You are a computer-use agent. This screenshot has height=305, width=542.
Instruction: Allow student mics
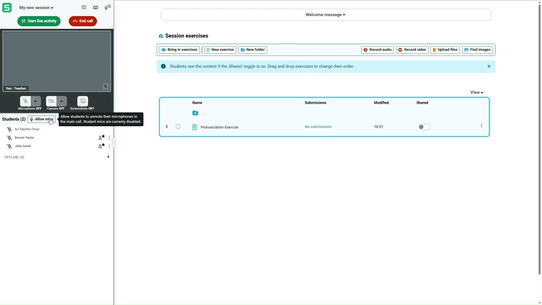[41, 119]
